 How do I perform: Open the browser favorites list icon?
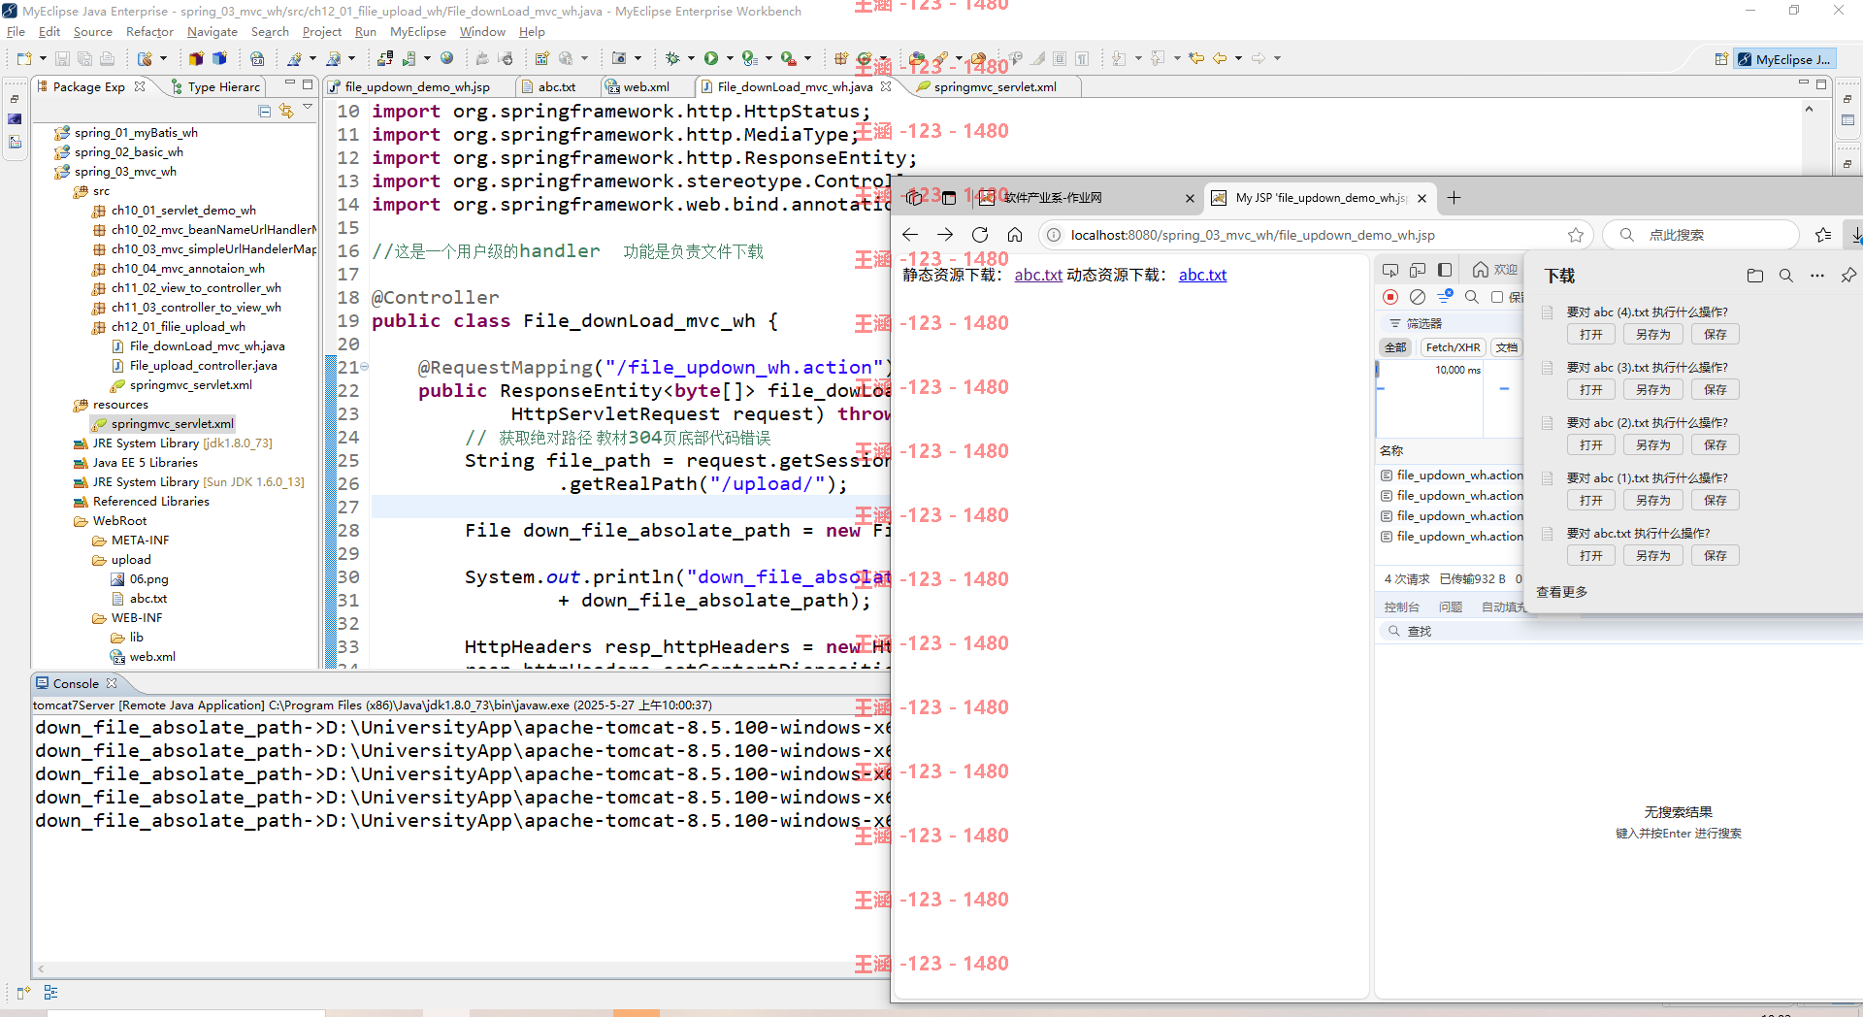coord(1823,235)
